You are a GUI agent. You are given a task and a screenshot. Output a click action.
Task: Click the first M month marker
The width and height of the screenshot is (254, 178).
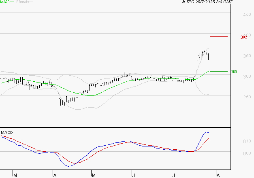[x=15, y=175]
